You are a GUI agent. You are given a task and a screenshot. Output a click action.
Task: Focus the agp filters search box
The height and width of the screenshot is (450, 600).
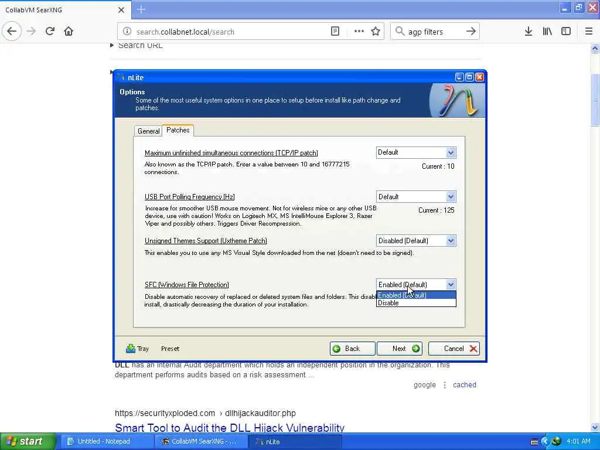434,32
